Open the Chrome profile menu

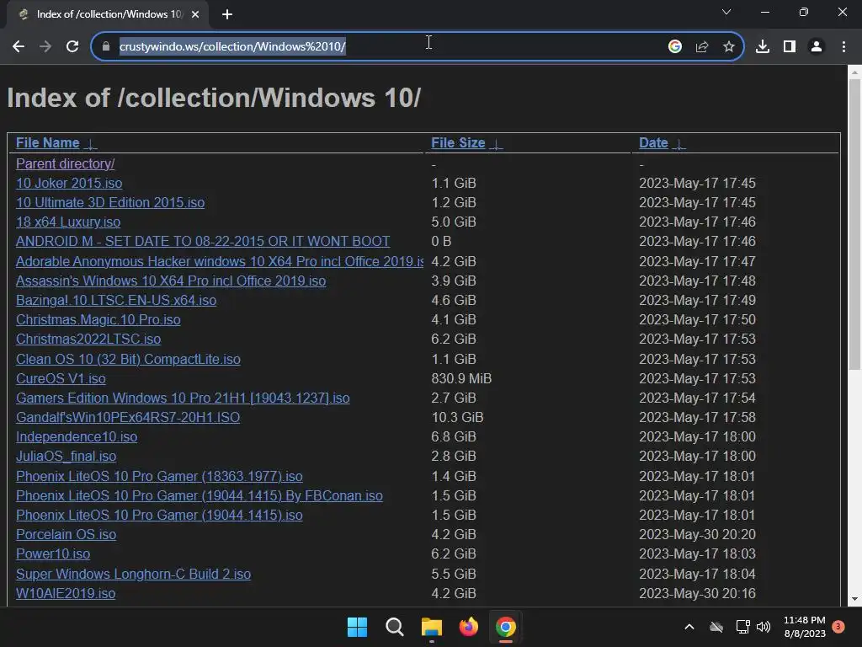tap(817, 46)
